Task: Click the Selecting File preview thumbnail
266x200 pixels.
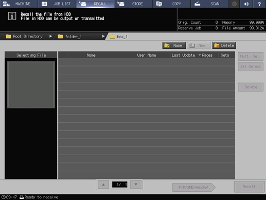Action: [31, 85]
